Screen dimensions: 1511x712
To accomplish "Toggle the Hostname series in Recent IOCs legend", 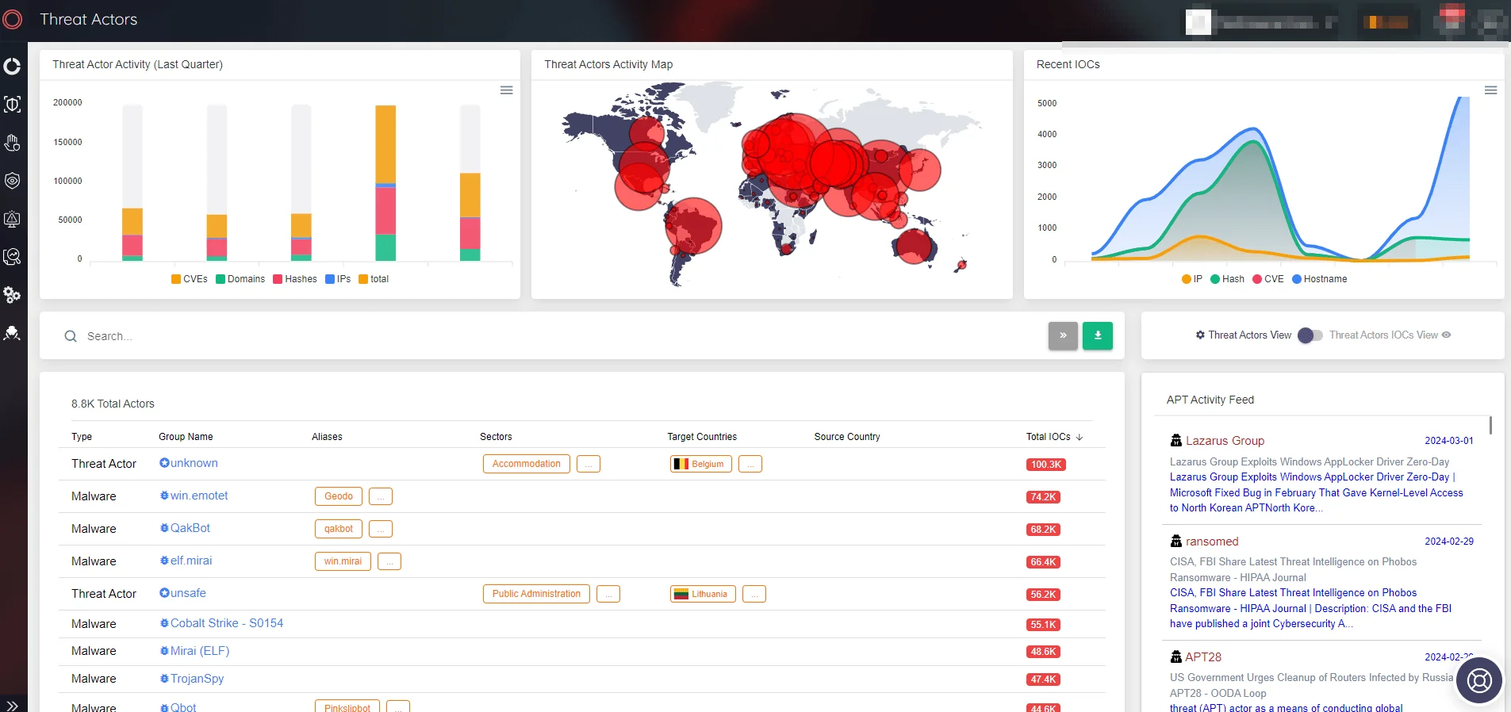I will (1320, 279).
